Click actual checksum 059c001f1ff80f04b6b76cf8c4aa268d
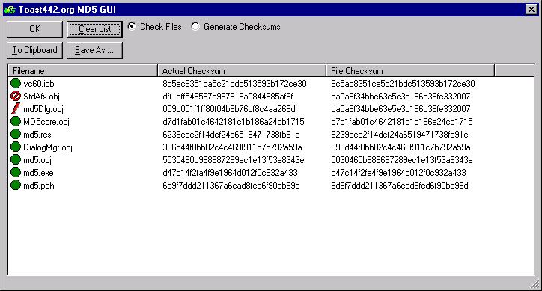Viewport: 542px width, 291px height. 229,109
